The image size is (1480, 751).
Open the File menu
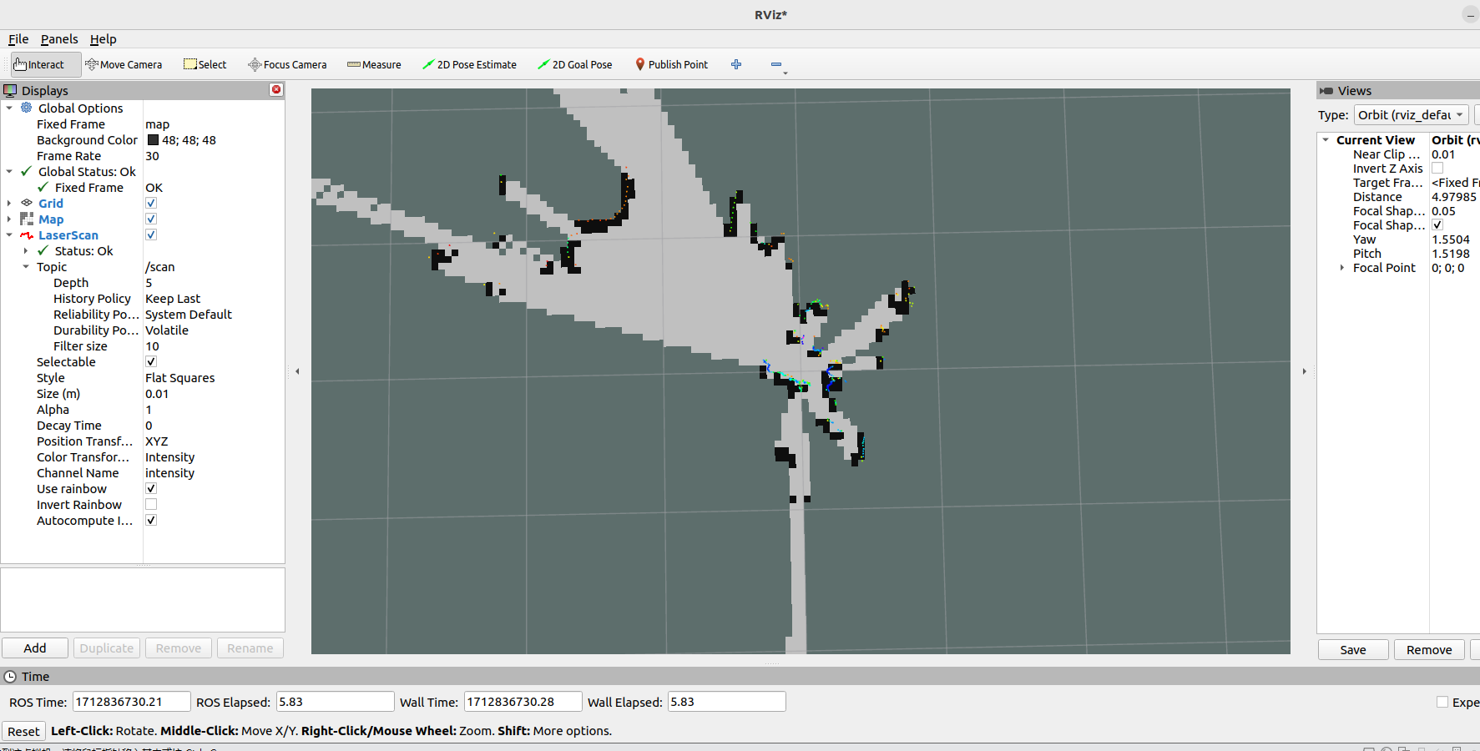pyautogui.click(x=18, y=39)
